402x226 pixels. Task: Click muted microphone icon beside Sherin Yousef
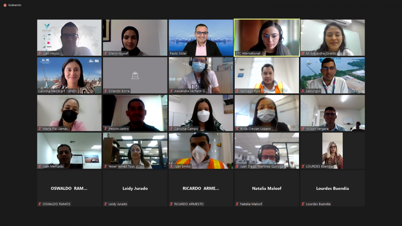pos(106,53)
